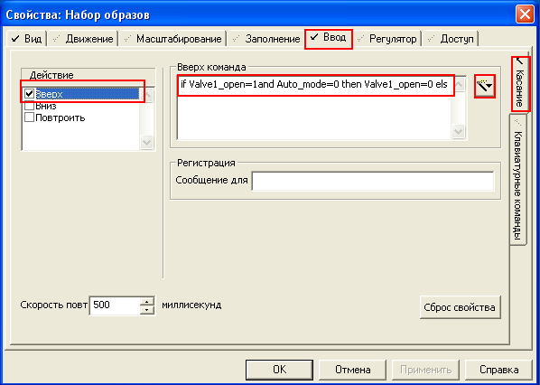Select the Повтроить row text in action list
540x385 pixels.
pyautogui.click(x=61, y=117)
